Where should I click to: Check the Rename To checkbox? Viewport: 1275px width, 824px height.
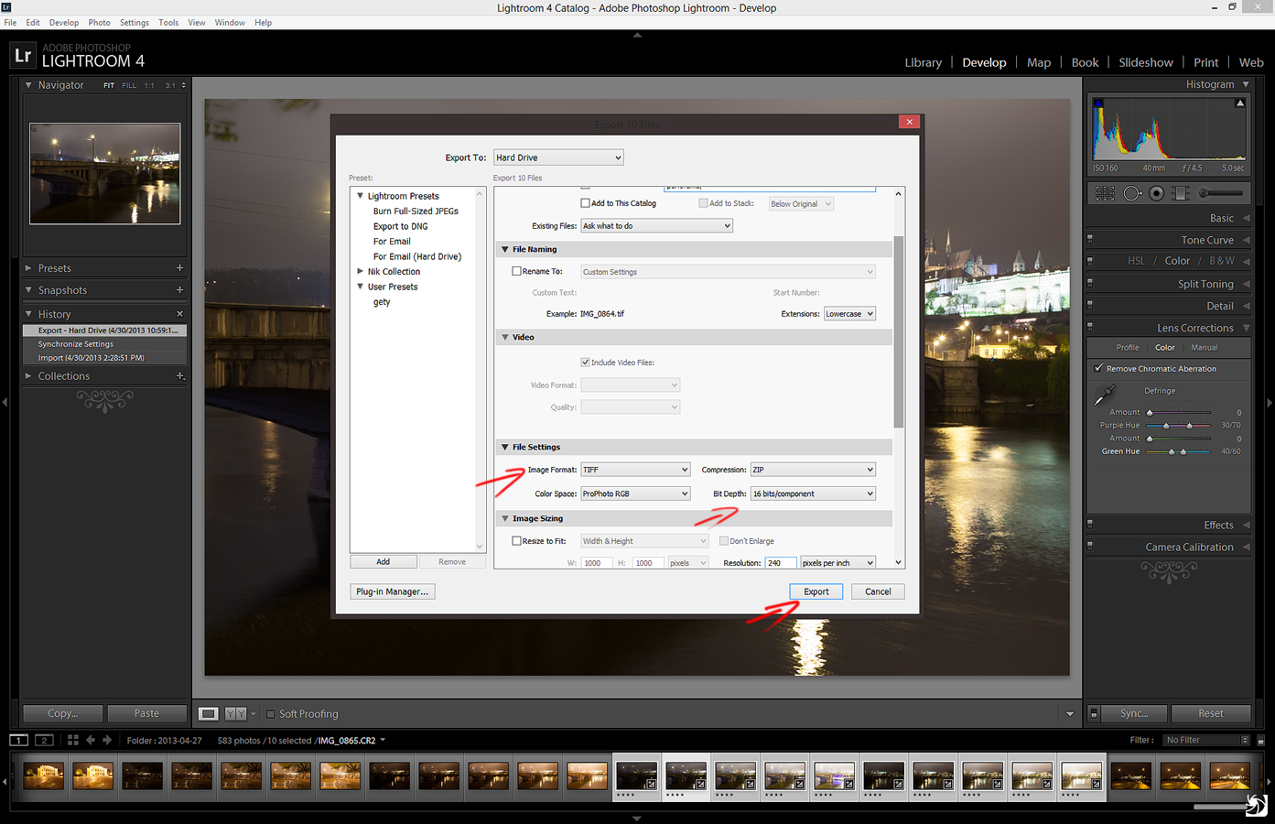tap(516, 271)
